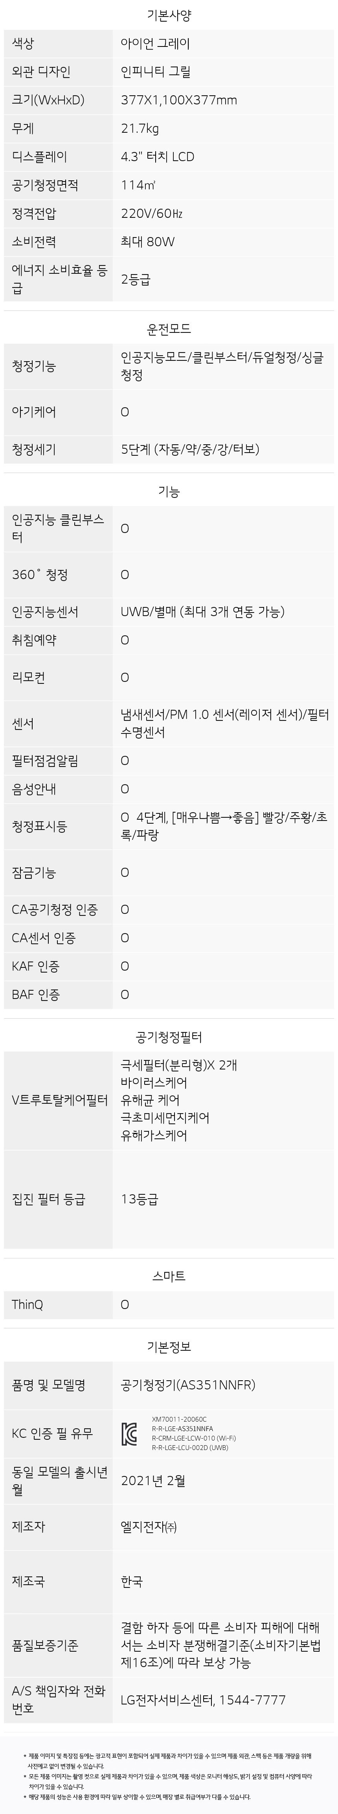Image resolution: width=338 pixels, height=1814 pixels.
Task: Click the 운전모드 section heading
Action: pos(169,329)
